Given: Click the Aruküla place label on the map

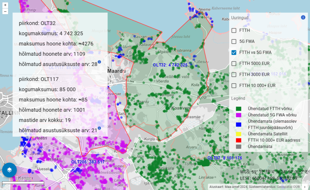Looking at the screenshot, I should [x=166, y=168].
